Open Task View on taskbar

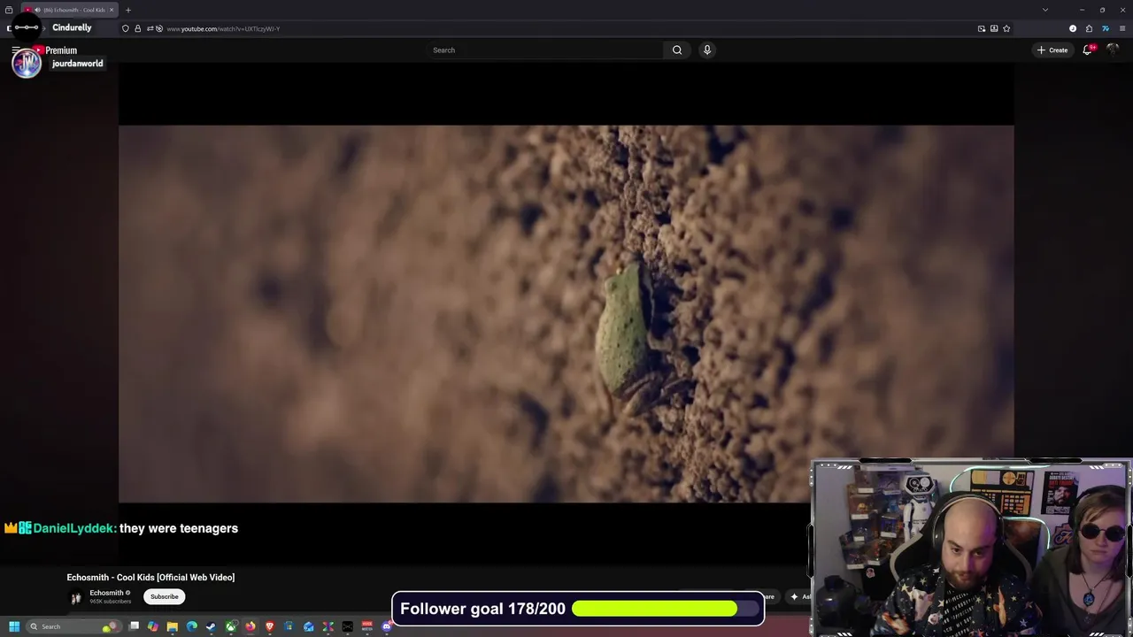click(134, 626)
